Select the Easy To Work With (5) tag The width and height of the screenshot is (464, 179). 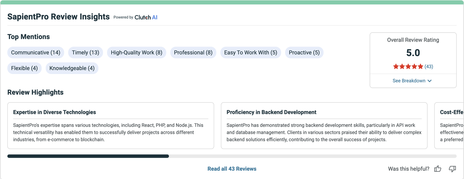click(x=251, y=53)
